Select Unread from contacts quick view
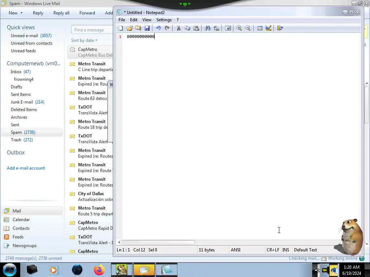The image size is (370, 277). (32, 43)
